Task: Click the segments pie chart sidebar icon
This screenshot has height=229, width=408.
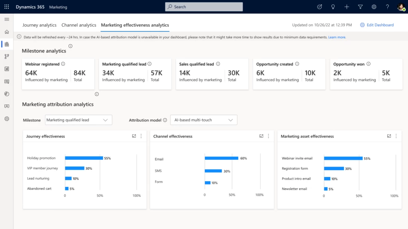Action: (x=6, y=94)
